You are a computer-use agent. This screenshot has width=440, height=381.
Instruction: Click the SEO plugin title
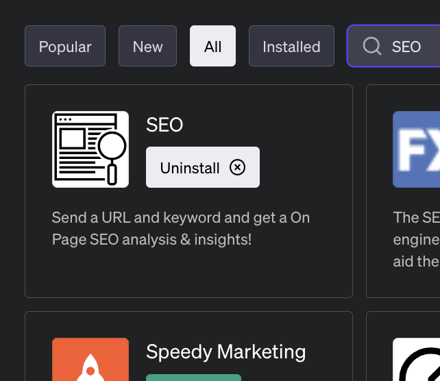click(x=164, y=125)
